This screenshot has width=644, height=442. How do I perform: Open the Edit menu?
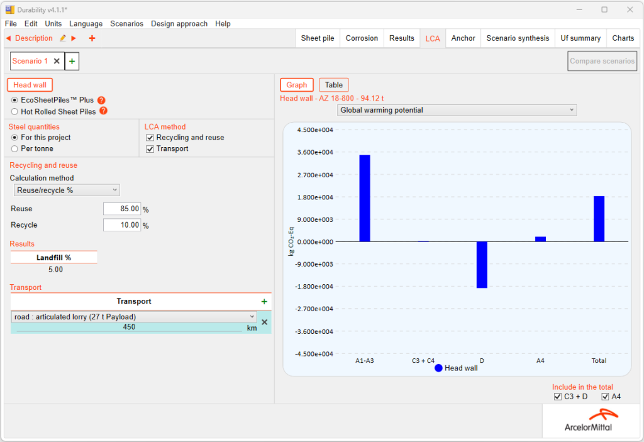pos(31,24)
